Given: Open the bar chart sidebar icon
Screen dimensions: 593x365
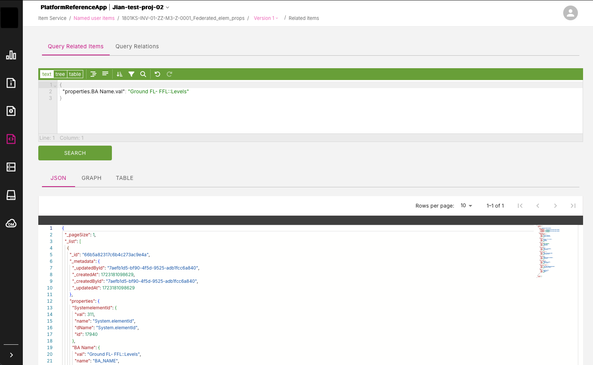Looking at the screenshot, I should pyautogui.click(x=11, y=55).
